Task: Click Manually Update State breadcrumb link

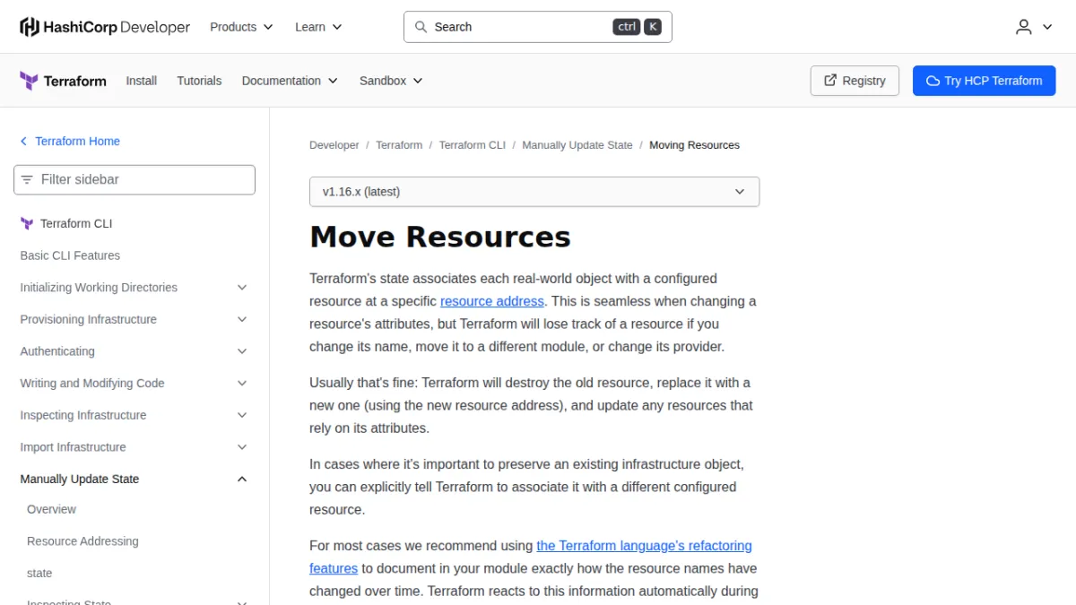Action: 577,145
